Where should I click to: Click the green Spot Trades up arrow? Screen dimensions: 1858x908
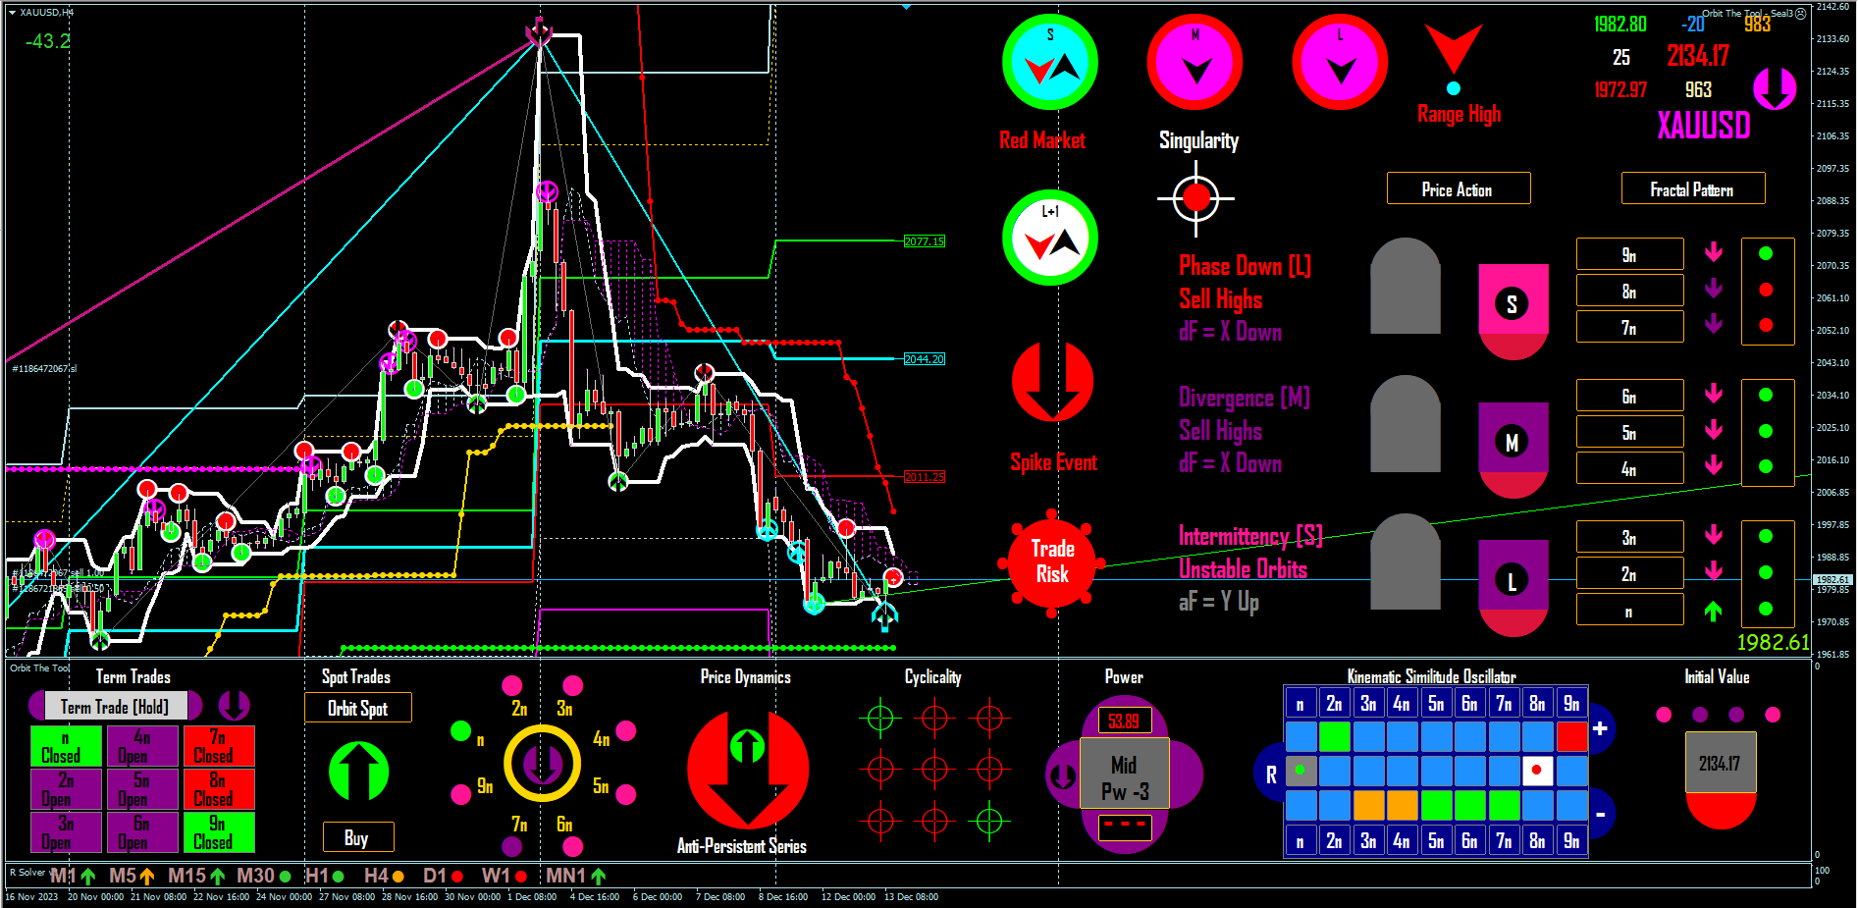(x=359, y=771)
